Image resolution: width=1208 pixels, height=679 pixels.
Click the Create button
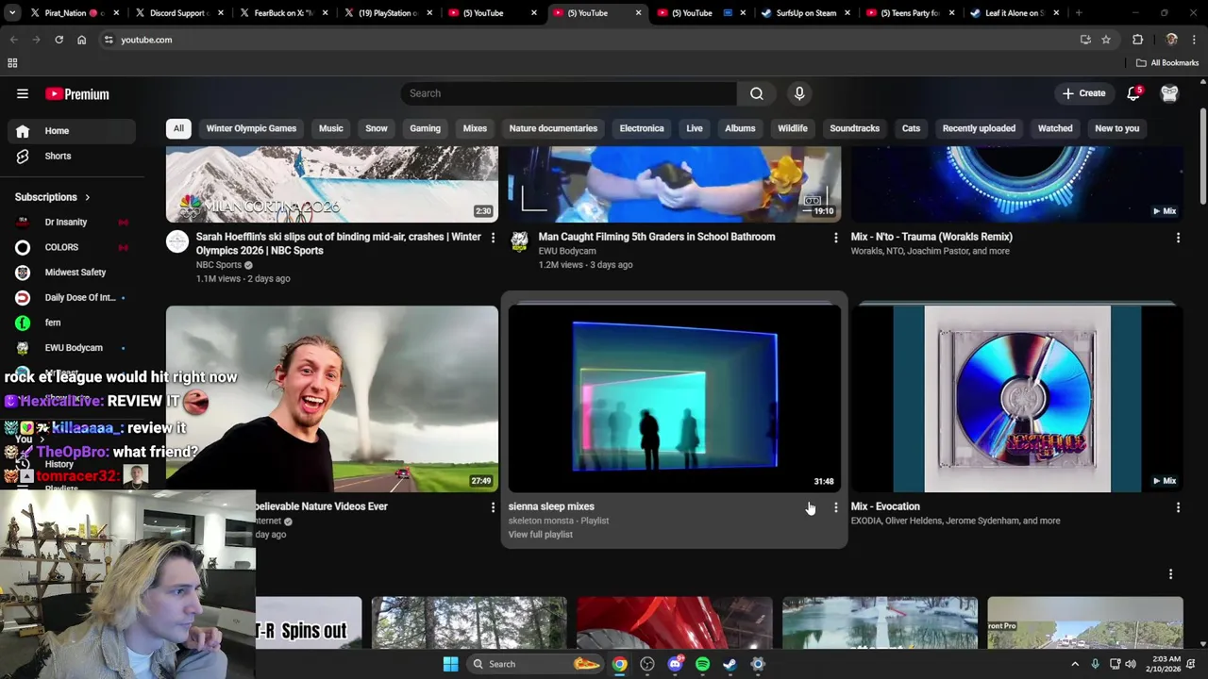[x=1083, y=93]
